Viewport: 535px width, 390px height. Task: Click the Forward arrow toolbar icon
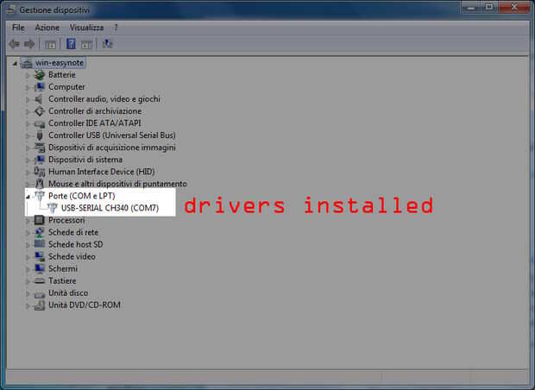tap(29, 44)
